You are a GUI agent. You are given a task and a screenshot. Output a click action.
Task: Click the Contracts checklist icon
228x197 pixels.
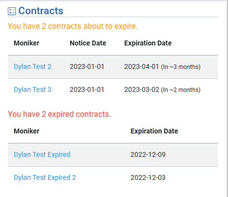click(12, 11)
